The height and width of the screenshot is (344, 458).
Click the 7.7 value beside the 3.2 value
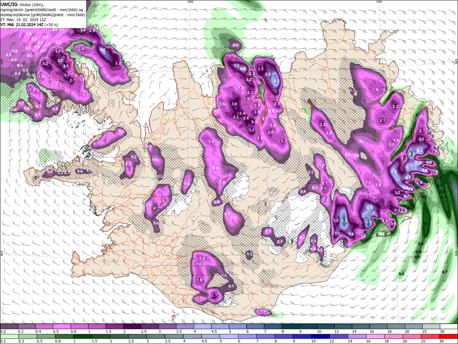point(344,221)
